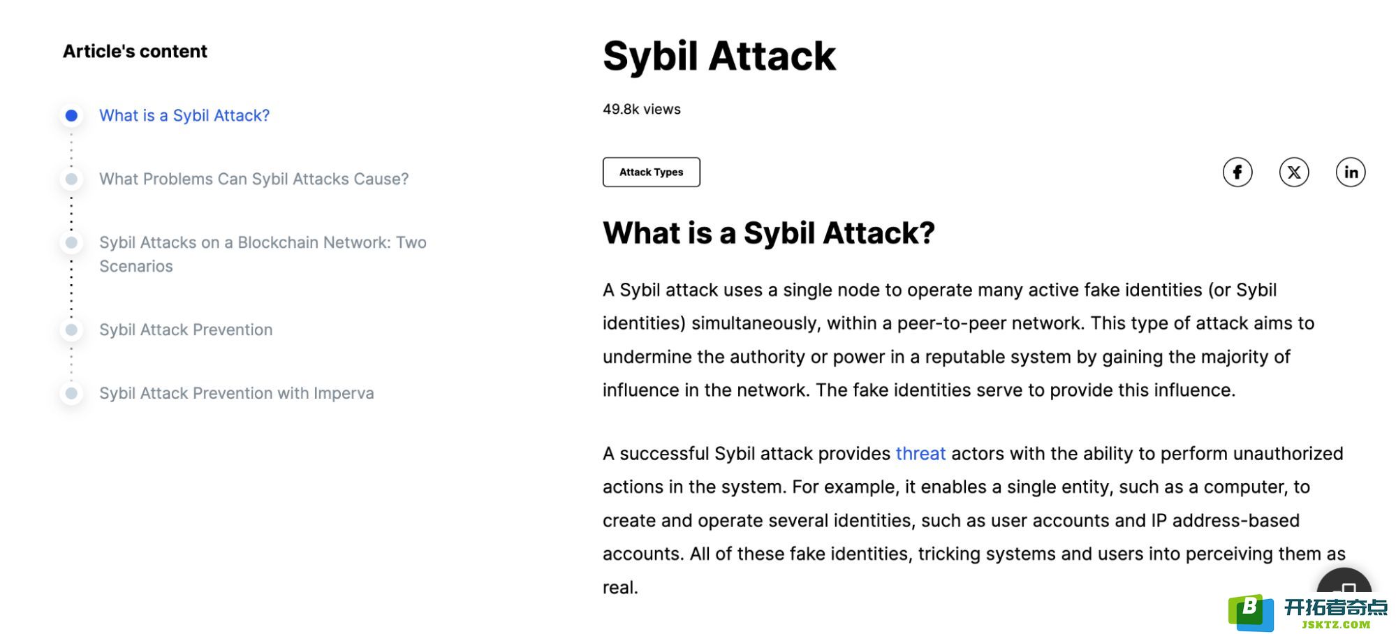This screenshot has width=1396, height=634.
Task: Share article on Facebook icon
Action: click(1237, 172)
